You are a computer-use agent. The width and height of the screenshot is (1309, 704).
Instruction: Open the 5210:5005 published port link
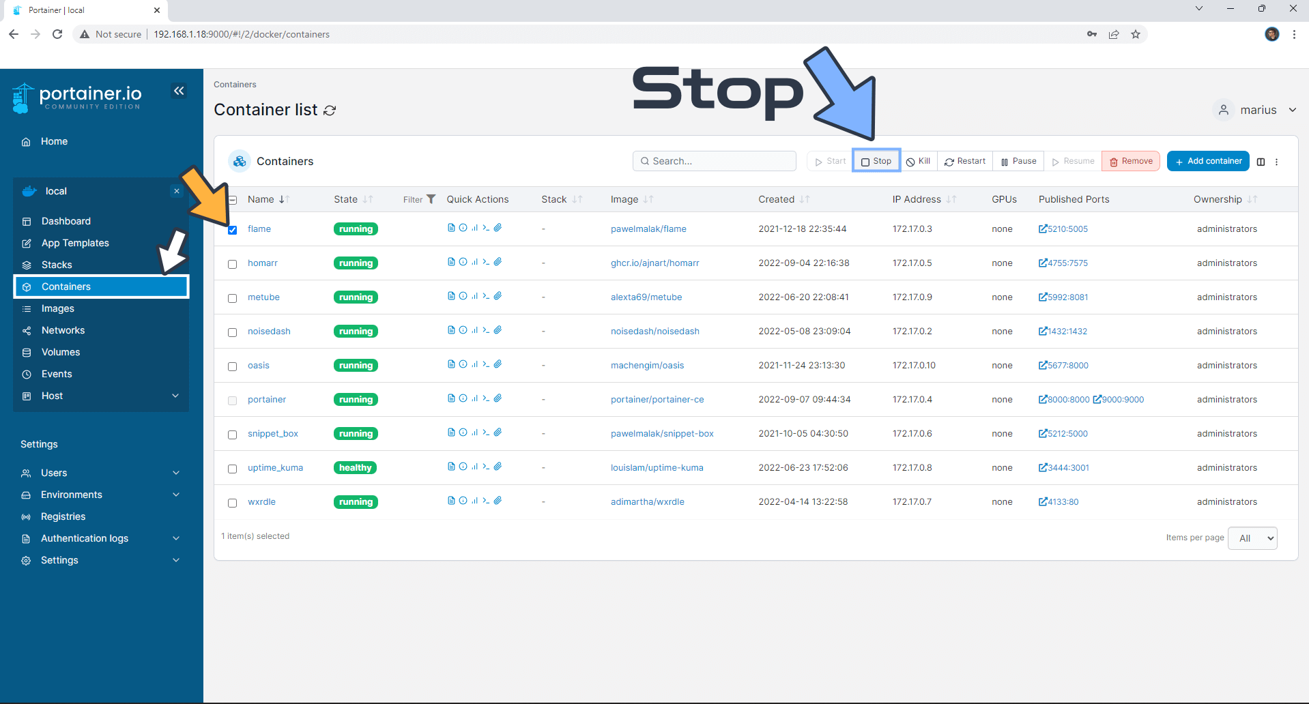[1063, 229]
